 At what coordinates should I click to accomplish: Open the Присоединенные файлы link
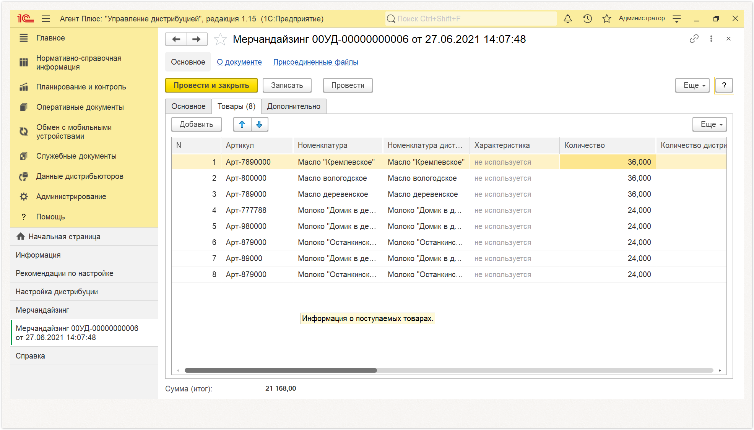click(x=315, y=62)
